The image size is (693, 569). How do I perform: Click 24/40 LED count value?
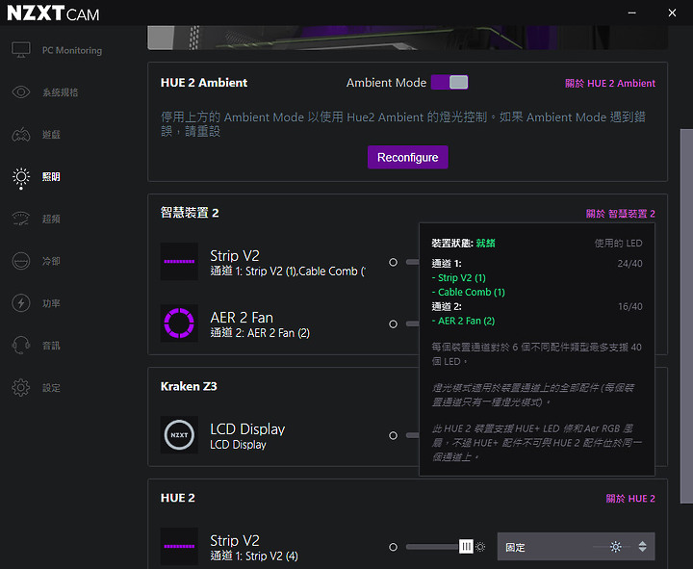point(629,264)
